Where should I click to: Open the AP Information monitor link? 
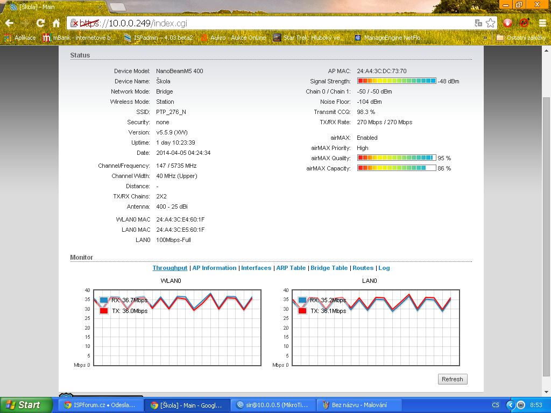[x=214, y=268]
